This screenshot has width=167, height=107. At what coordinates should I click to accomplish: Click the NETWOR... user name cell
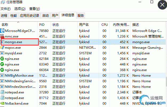(87, 47)
